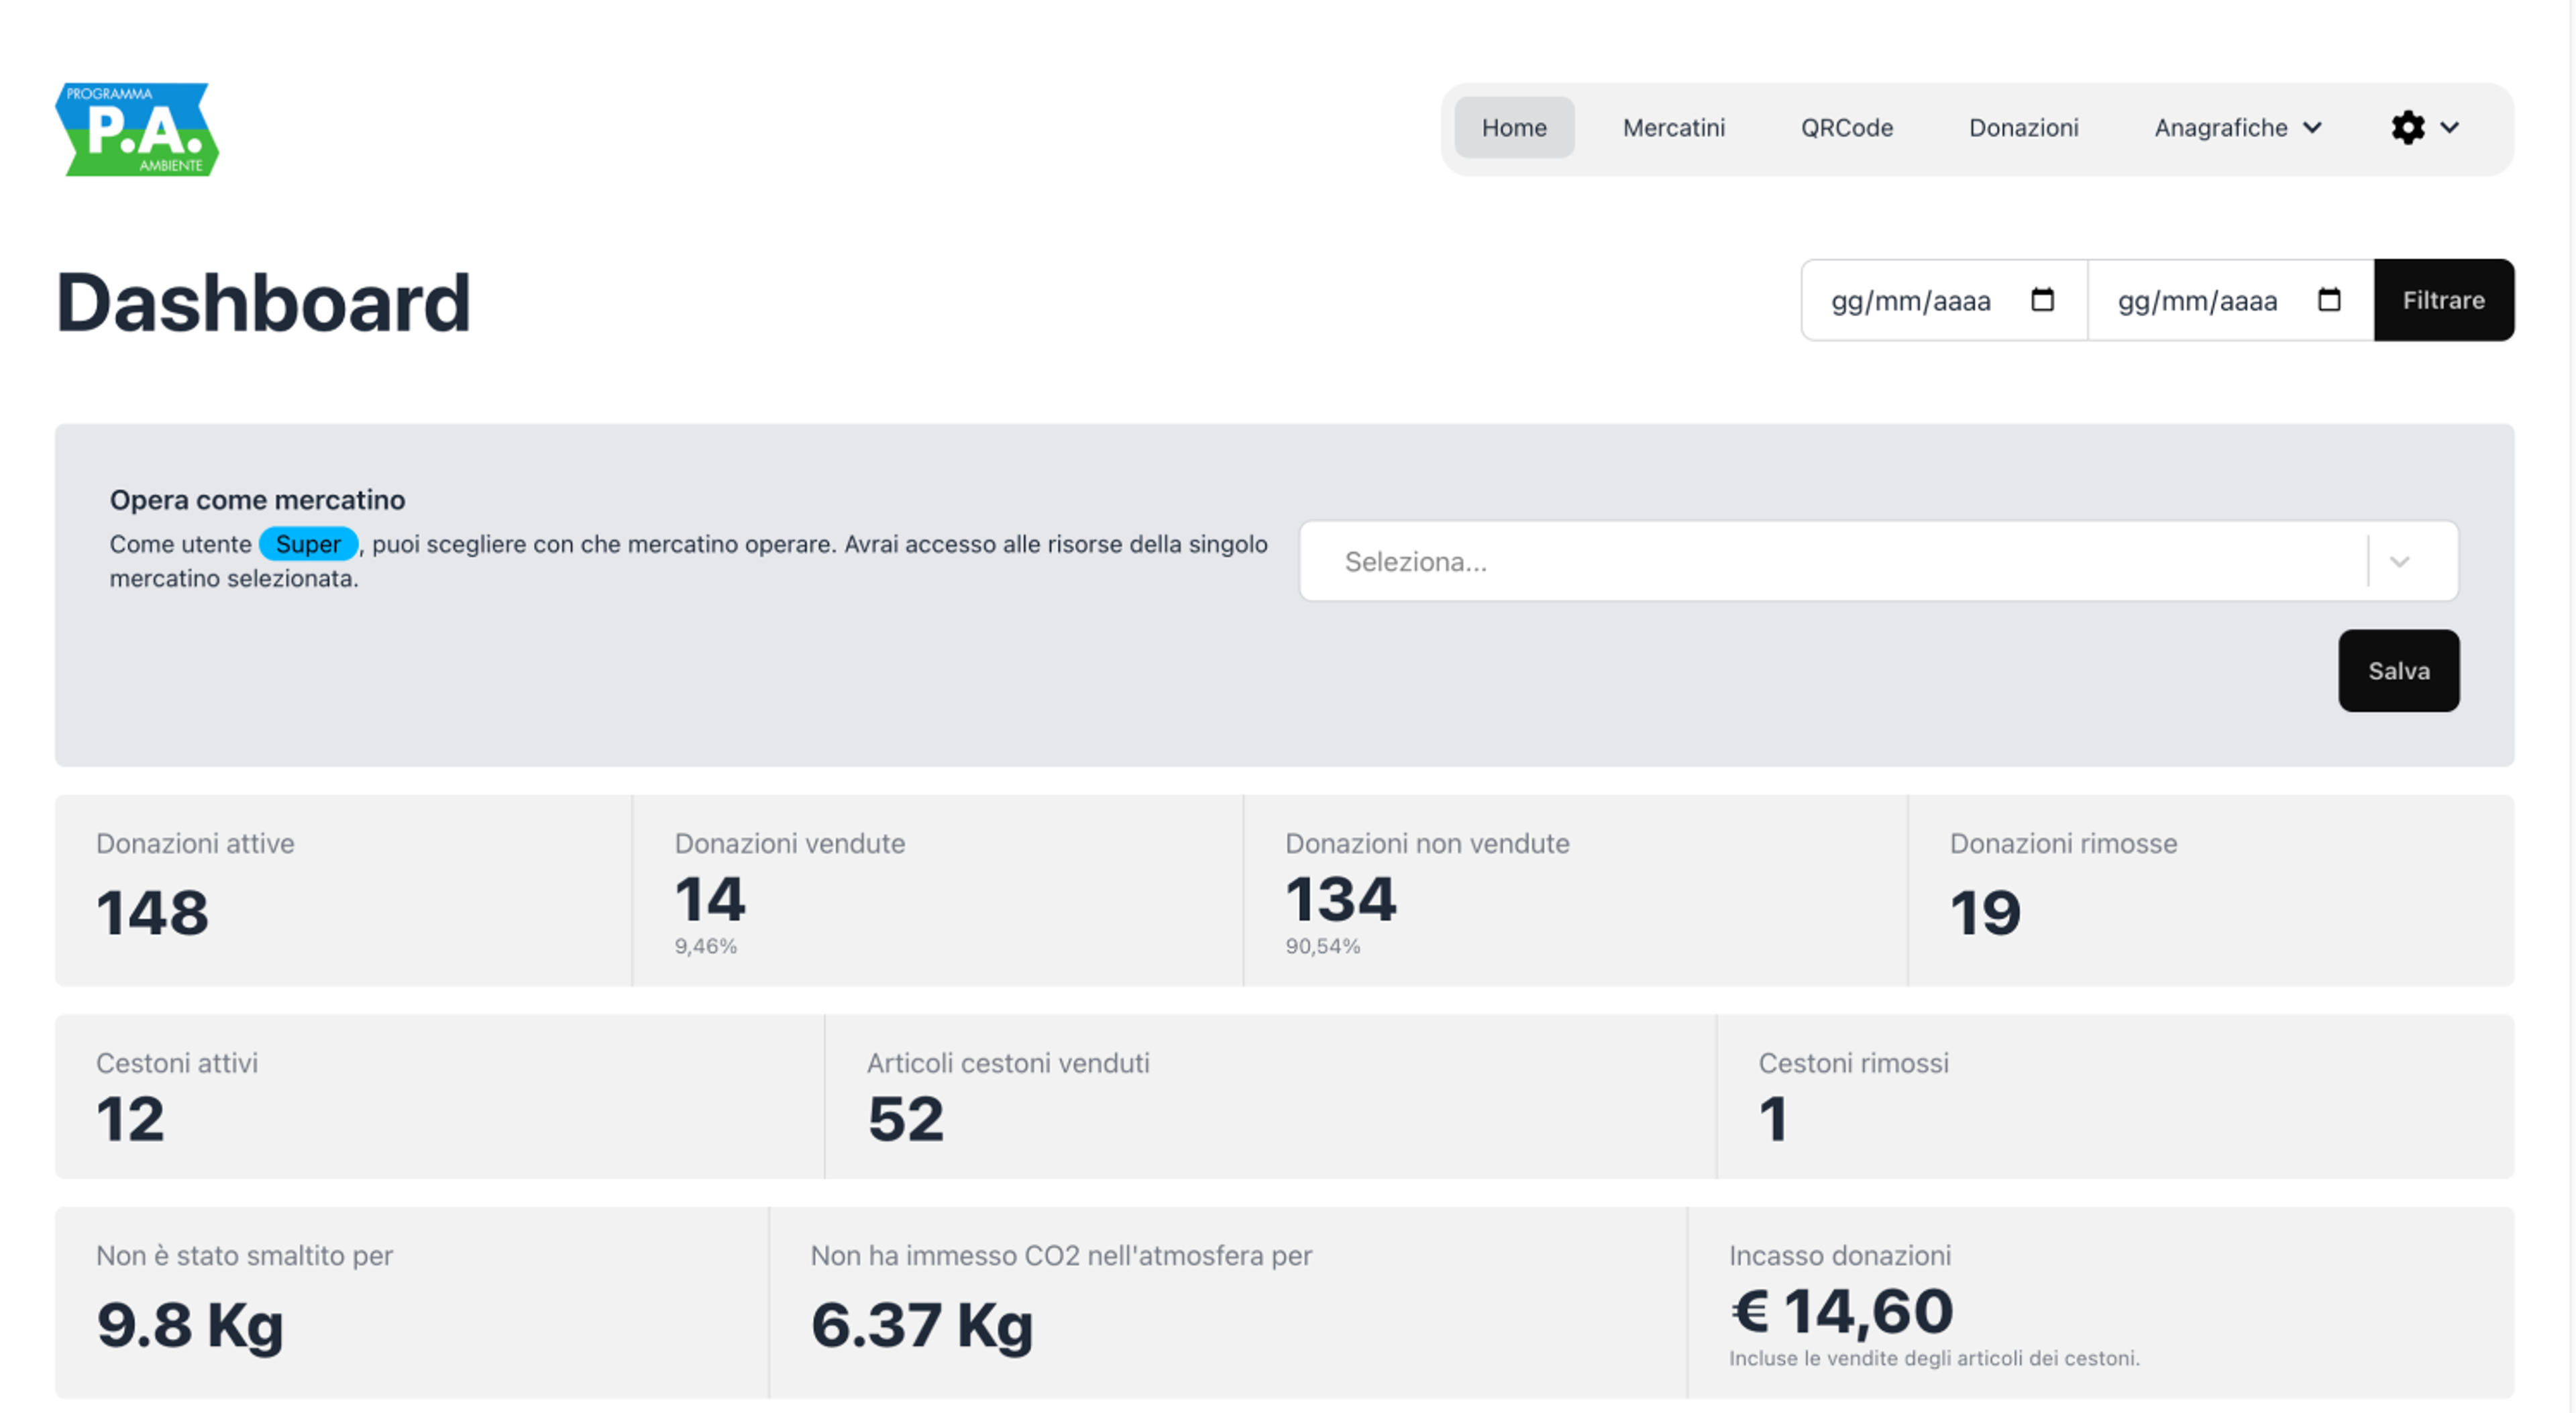This screenshot has width=2576, height=1413.
Task: Open calendar picker for end date
Action: (x=2329, y=300)
